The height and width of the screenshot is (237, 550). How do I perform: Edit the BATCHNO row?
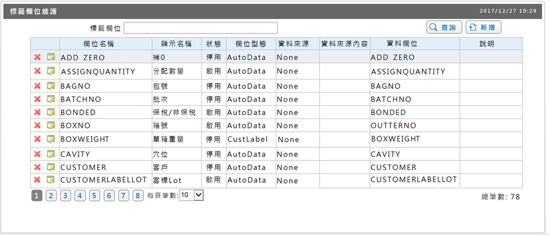[x=51, y=99]
